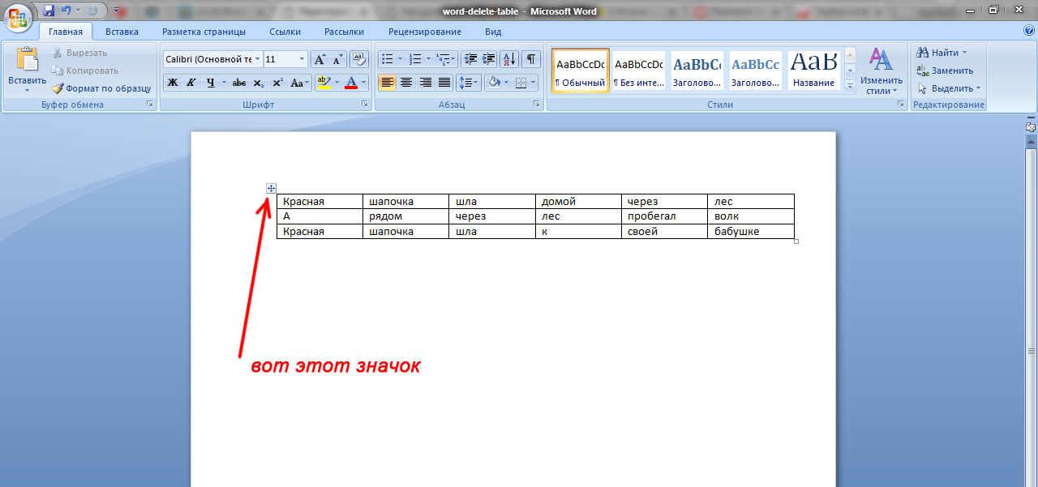This screenshot has height=487, width=1038.
Task: Switch to the Рассылки tab
Action: click(x=344, y=32)
